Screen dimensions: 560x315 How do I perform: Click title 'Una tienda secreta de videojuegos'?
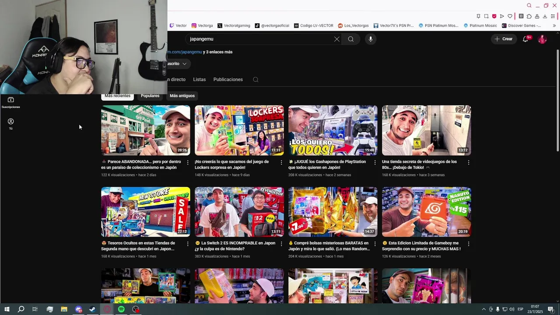pos(419,164)
